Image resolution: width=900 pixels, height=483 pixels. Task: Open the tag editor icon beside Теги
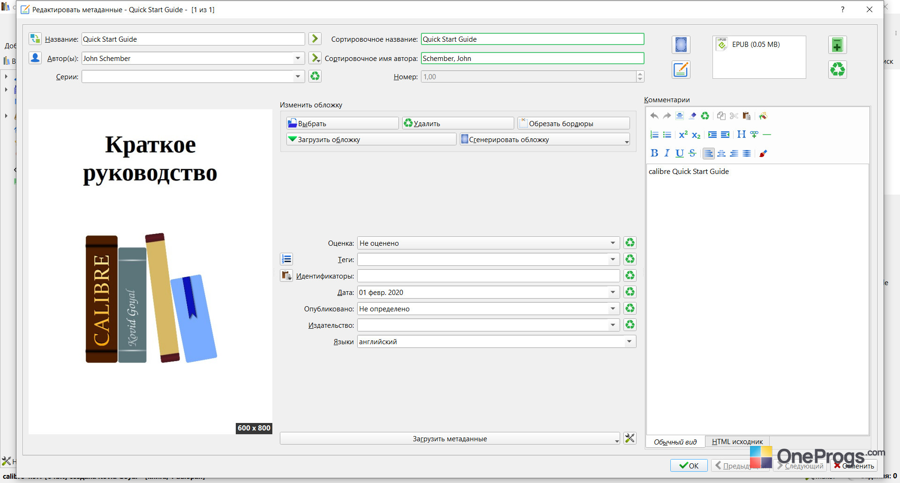pos(286,259)
